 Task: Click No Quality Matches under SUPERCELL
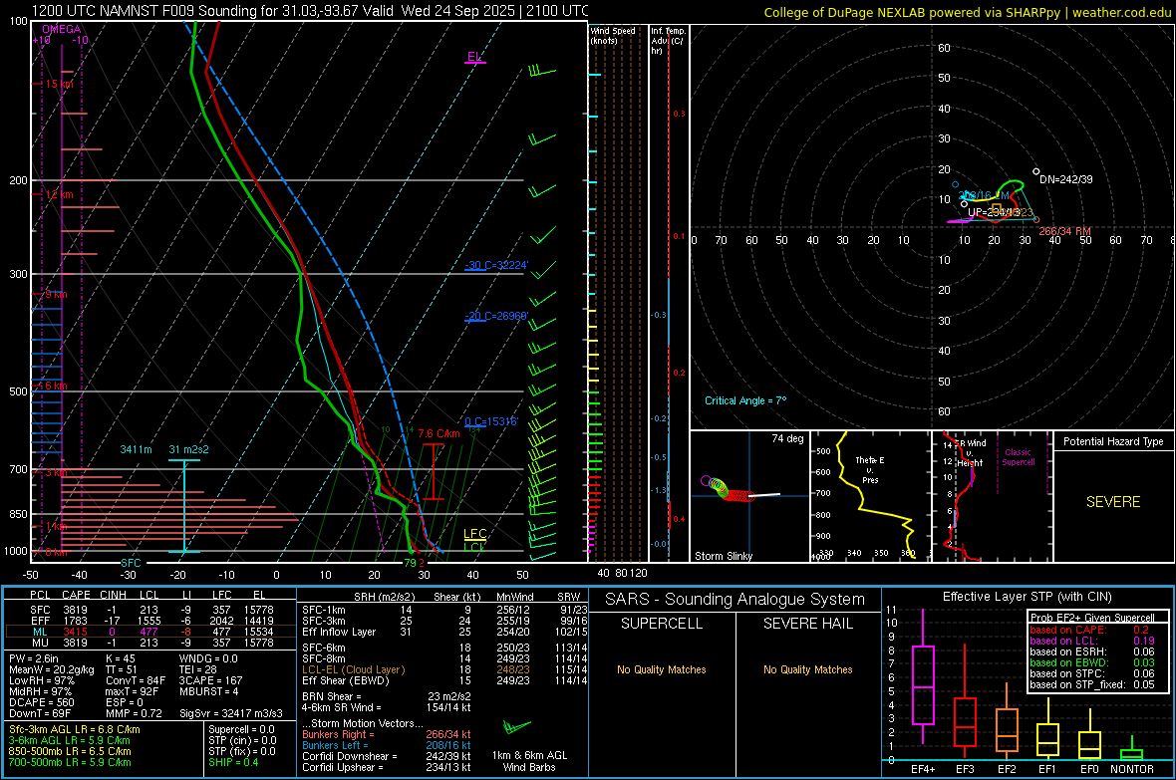pyautogui.click(x=662, y=669)
